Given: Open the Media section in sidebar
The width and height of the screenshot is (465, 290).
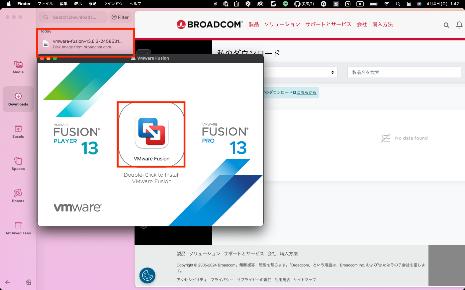Looking at the screenshot, I should pos(18,67).
